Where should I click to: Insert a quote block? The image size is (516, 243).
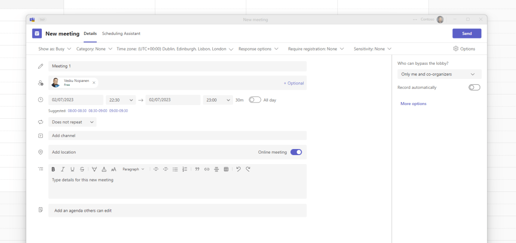point(197,169)
